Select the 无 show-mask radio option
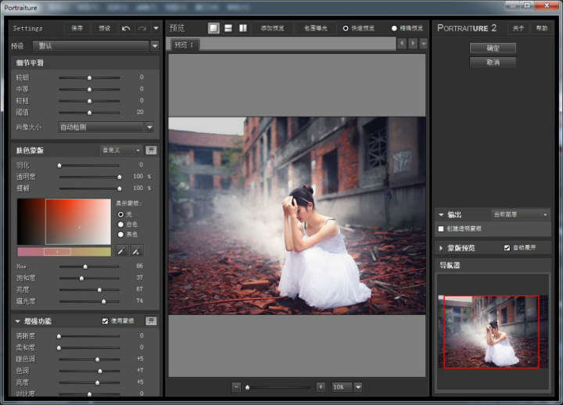This screenshot has height=405, width=563. 120,214
